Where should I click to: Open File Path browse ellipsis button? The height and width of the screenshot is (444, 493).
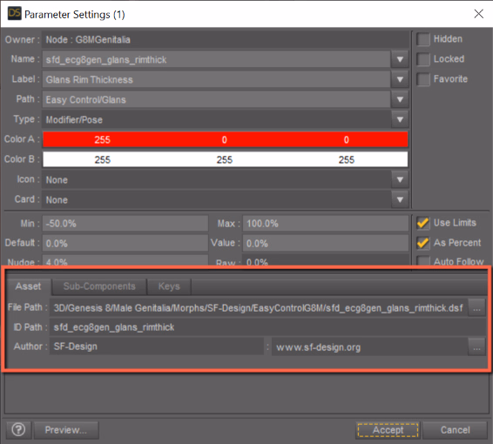point(476,307)
